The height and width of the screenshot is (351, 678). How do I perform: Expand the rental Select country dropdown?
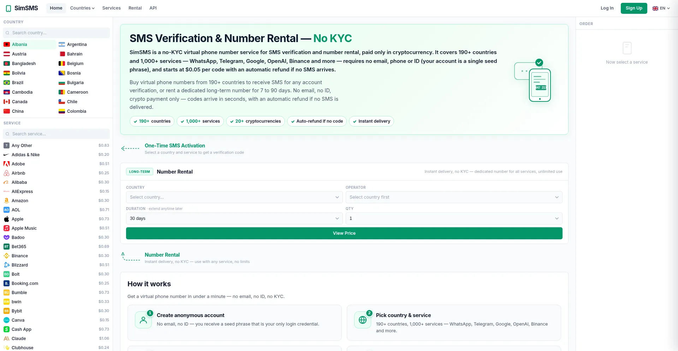(x=234, y=197)
